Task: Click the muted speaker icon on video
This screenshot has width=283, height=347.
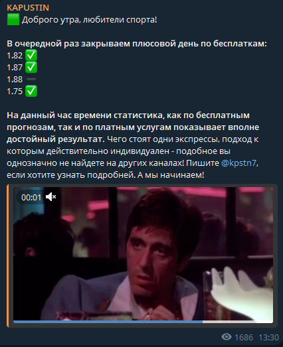Action: click(x=50, y=197)
